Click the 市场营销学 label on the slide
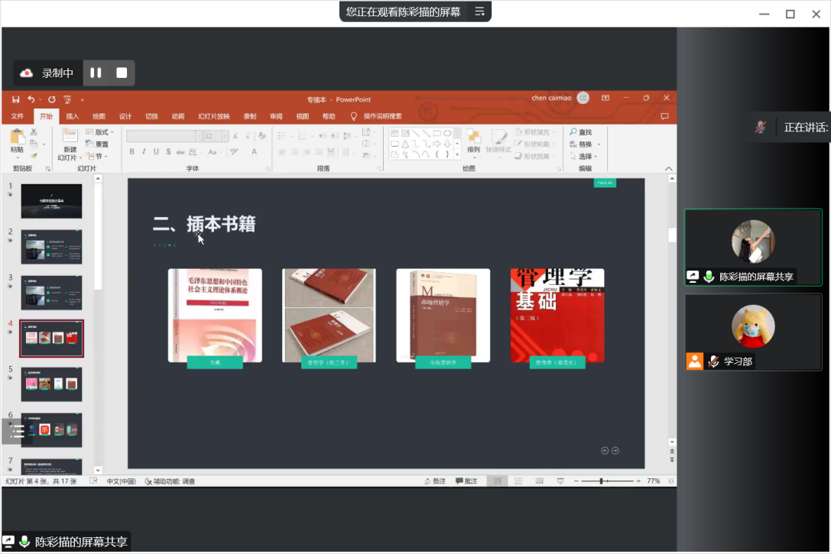This screenshot has height=554, width=831. coord(443,362)
